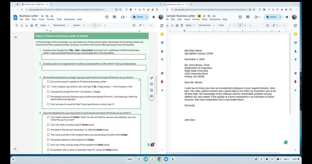Check the checkbox for Your street address
The height and width of the screenshot is (164, 312).
[48, 117]
